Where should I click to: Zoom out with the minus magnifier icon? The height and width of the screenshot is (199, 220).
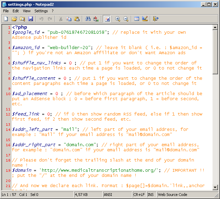point(126,19)
